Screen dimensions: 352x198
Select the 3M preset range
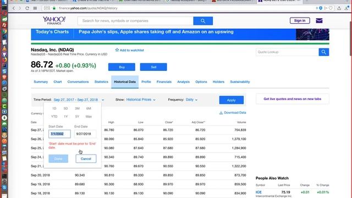tap(77, 108)
